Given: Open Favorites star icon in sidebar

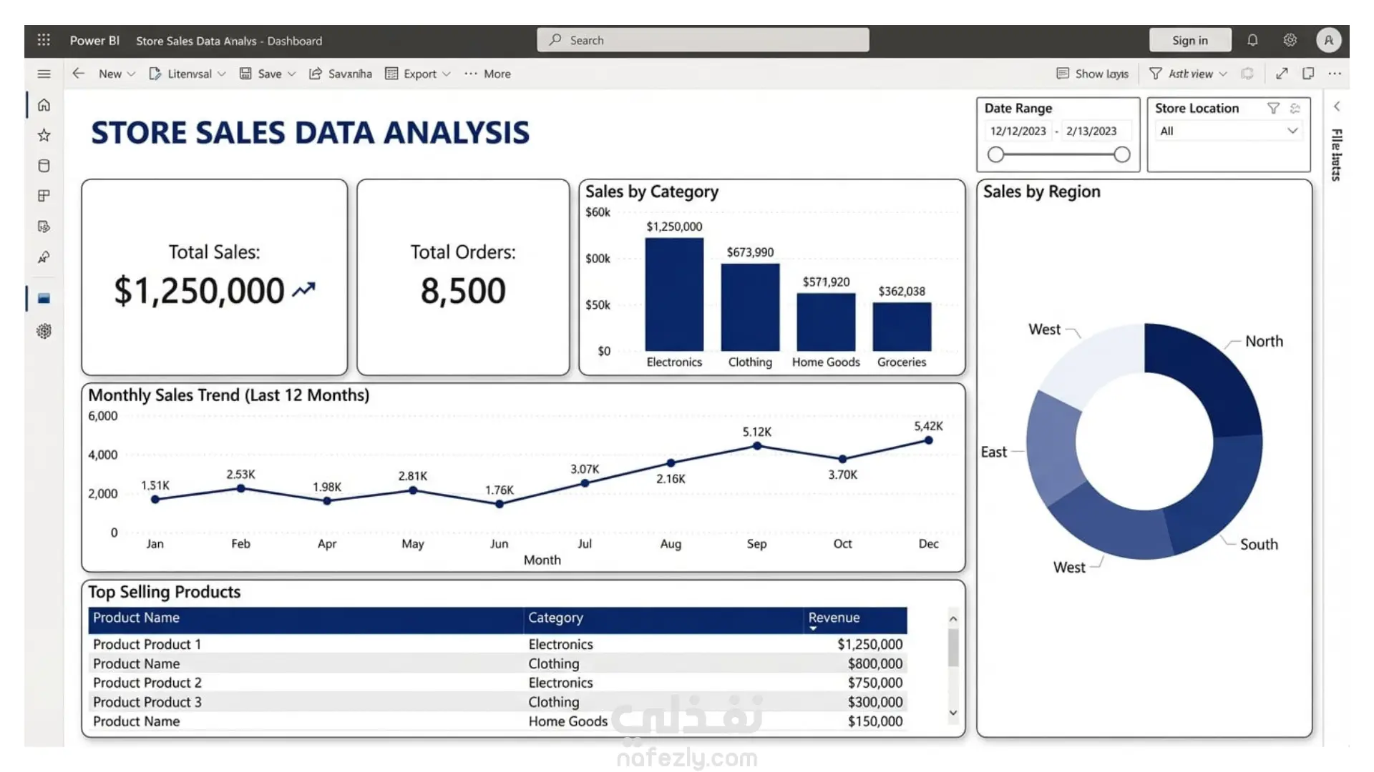Looking at the screenshot, I should click(x=44, y=135).
